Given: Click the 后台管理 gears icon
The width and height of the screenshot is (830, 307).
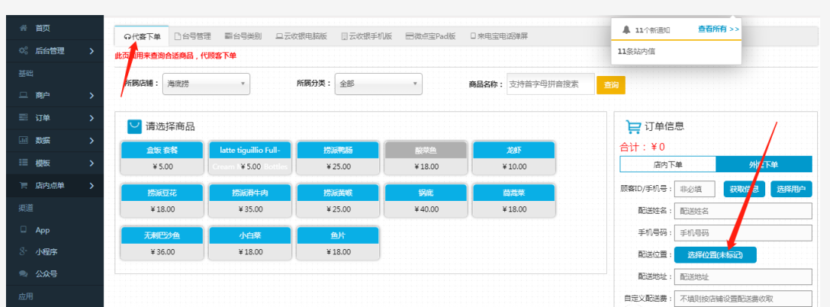Looking at the screenshot, I should [23, 50].
